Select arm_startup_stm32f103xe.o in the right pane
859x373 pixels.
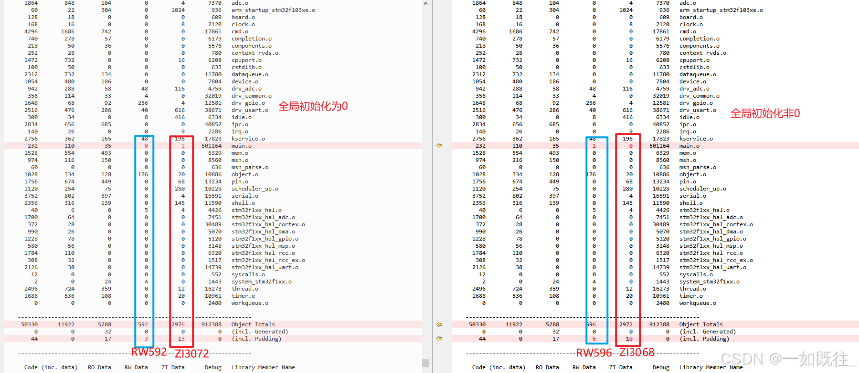(x=721, y=10)
